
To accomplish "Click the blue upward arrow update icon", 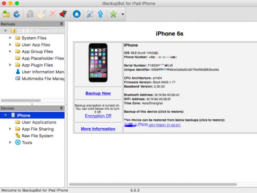I will tap(100, 14).
